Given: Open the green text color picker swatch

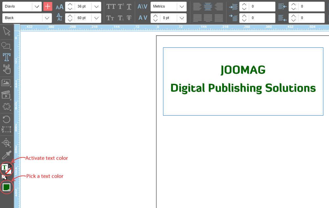Looking at the screenshot, I should tap(6, 187).
